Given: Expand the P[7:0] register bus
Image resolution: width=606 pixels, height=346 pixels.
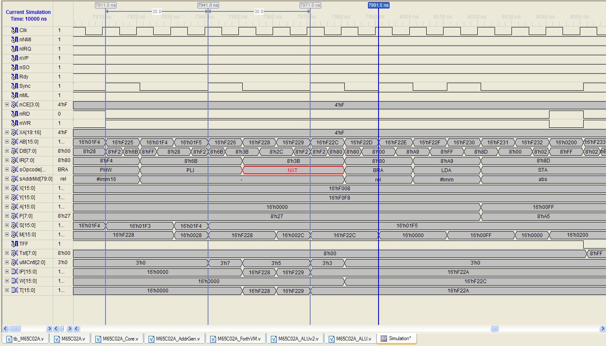Looking at the screenshot, I should [x=7, y=216].
